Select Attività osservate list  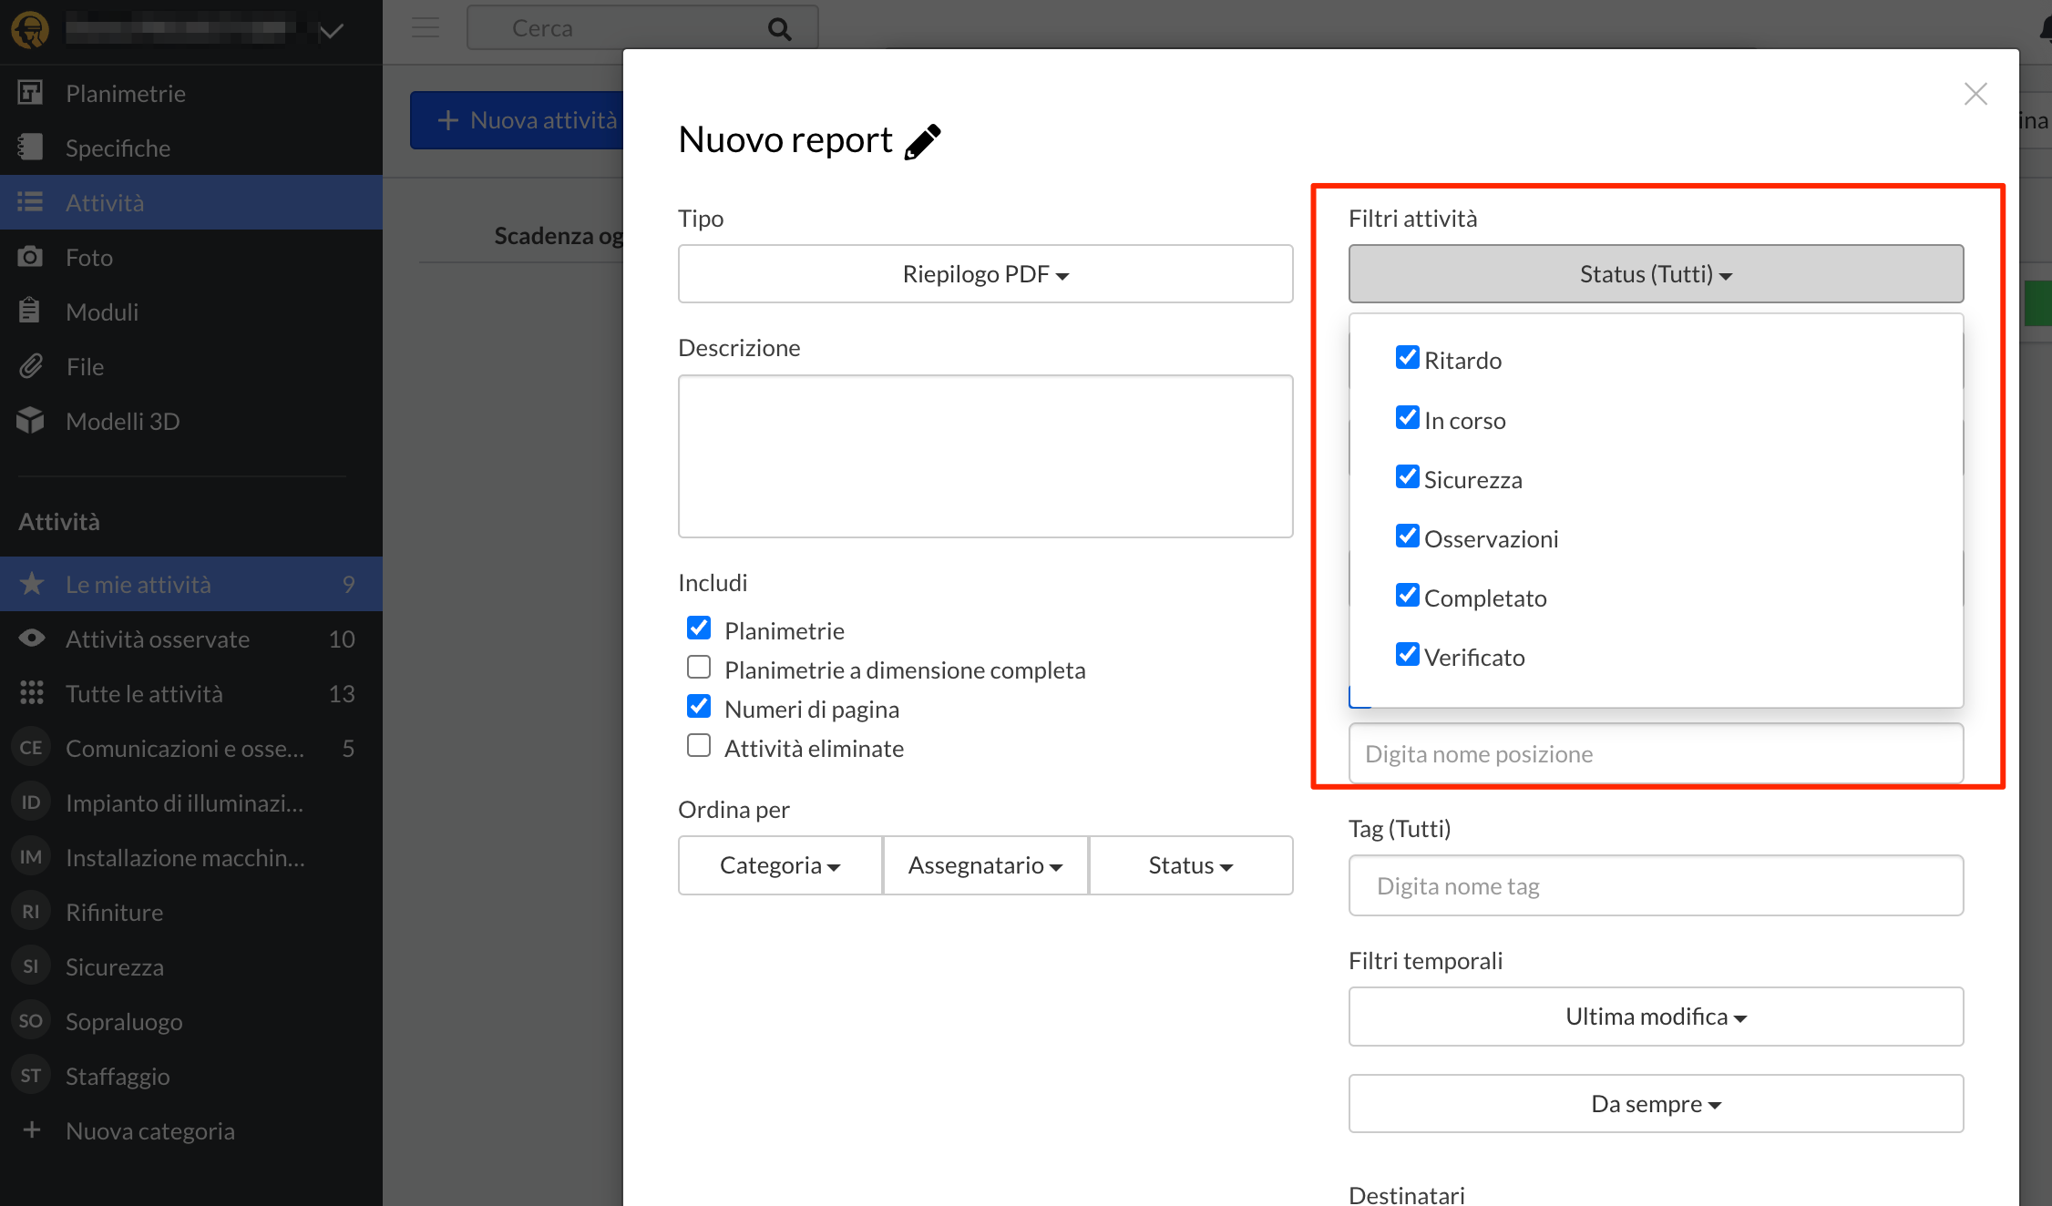click(191, 639)
